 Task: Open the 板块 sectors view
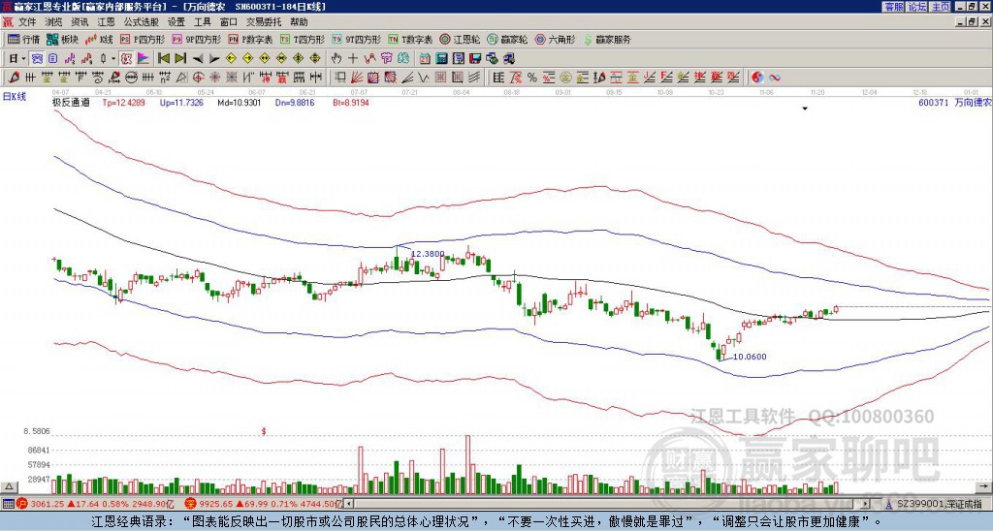click(x=63, y=39)
